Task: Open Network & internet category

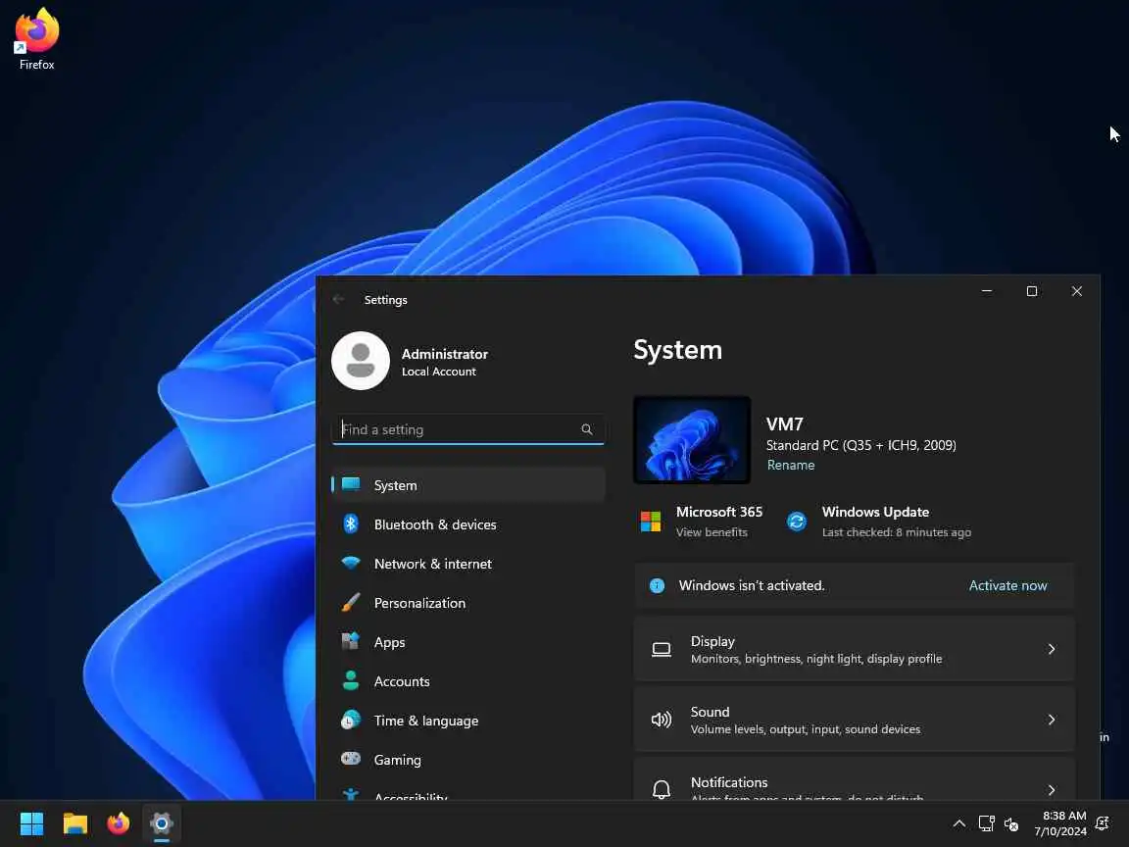Action: (468, 564)
